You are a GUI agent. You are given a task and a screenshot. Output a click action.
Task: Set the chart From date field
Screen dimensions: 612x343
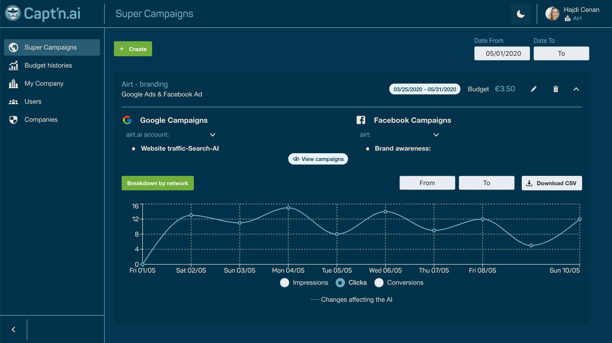tap(427, 183)
